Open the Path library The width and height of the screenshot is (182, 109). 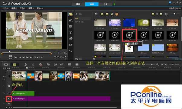(x=70, y=51)
